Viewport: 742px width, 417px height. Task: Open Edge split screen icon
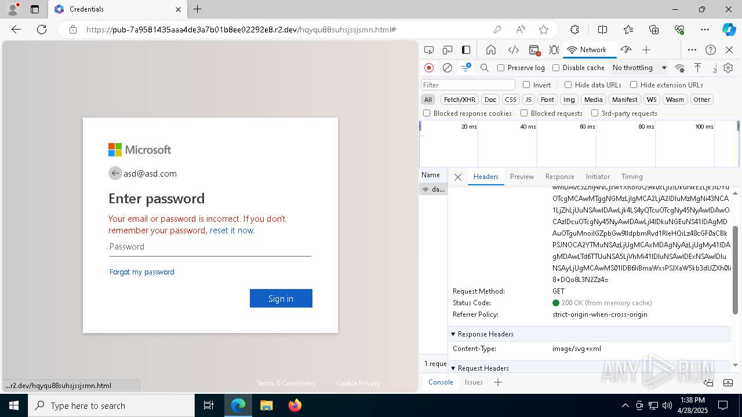click(x=602, y=30)
